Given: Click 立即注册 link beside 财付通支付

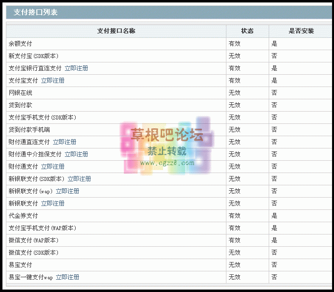Looking at the screenshot, I should click(x=53, y=167).
